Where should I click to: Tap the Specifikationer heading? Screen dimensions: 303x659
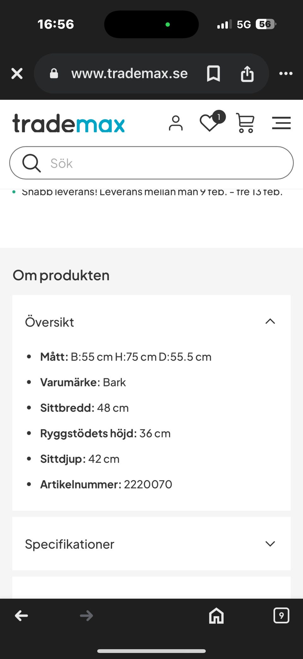coord(70,544)
